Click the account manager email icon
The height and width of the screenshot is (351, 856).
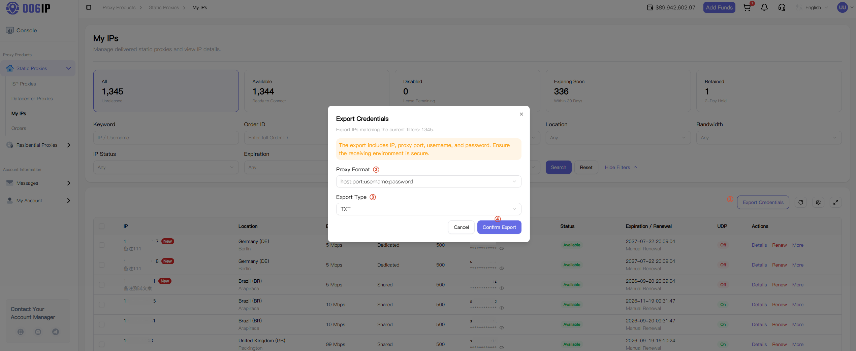(38, 332)
